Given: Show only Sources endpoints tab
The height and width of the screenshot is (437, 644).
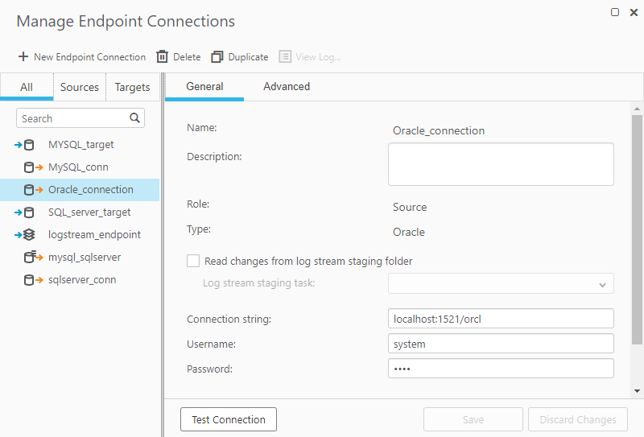Looking at the screenshot, I should [80, 87].
